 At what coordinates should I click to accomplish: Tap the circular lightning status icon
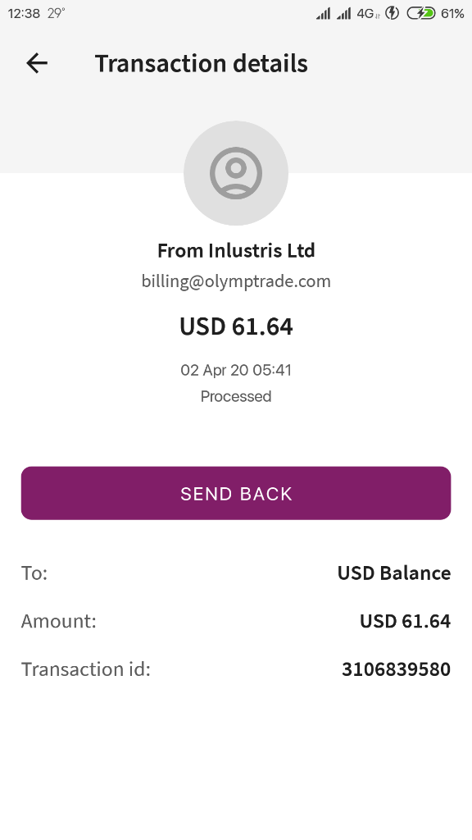(393, 13)
